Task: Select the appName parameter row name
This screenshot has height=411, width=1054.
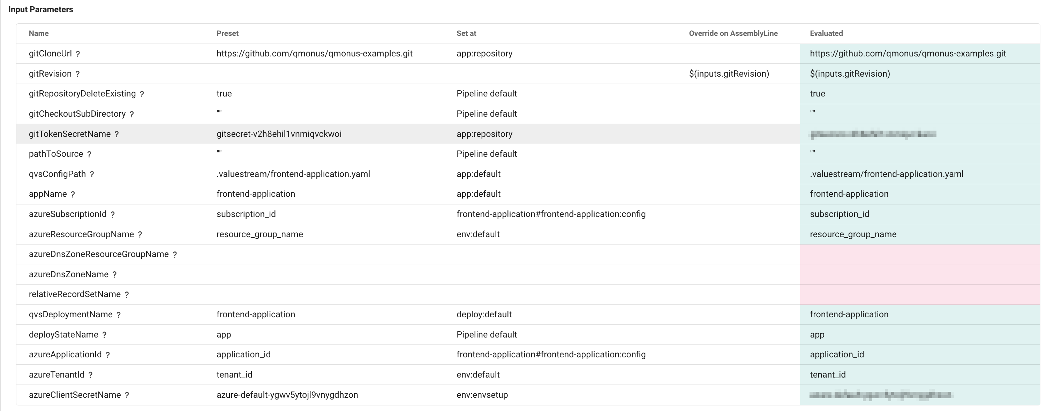Action: (47, 194)
